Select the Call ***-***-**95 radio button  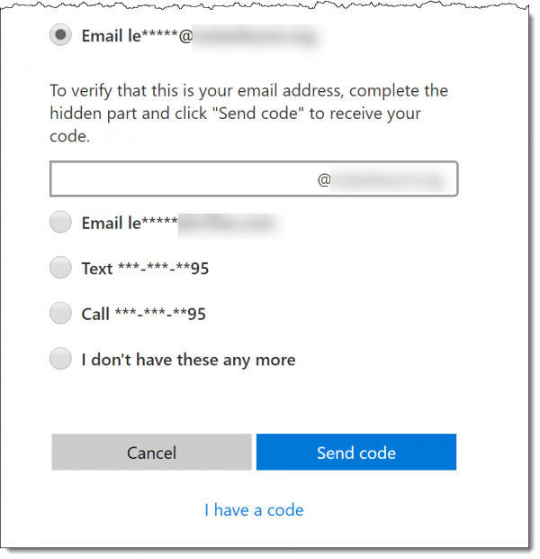(60, 313)
